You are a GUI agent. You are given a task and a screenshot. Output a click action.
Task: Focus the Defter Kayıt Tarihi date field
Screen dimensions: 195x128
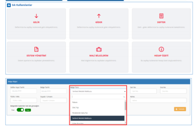[23, 91]
